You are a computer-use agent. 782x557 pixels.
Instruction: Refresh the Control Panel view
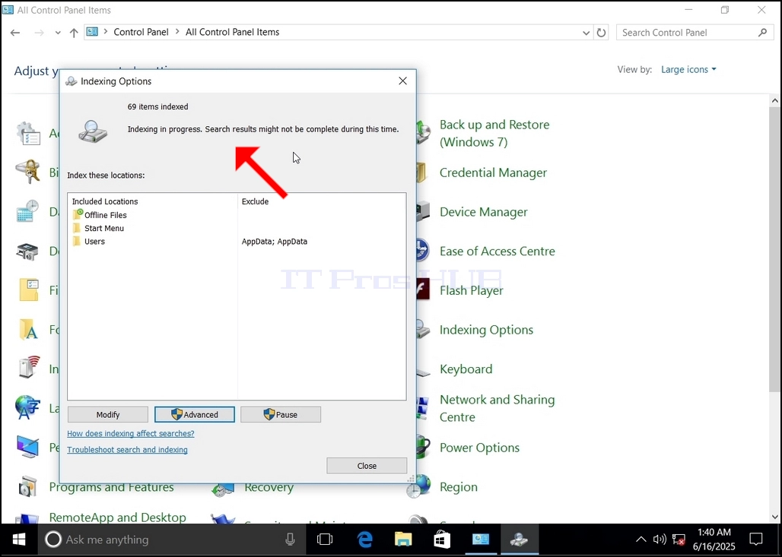click(x=602, y=33)
